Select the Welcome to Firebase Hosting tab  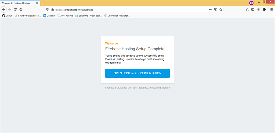(x=20, y=3)
